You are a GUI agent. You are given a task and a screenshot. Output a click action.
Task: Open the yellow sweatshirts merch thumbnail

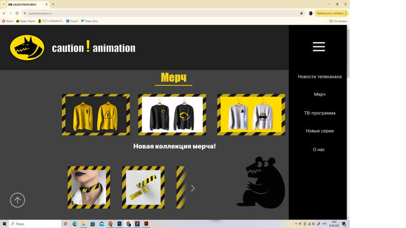[x=96, y=115]
